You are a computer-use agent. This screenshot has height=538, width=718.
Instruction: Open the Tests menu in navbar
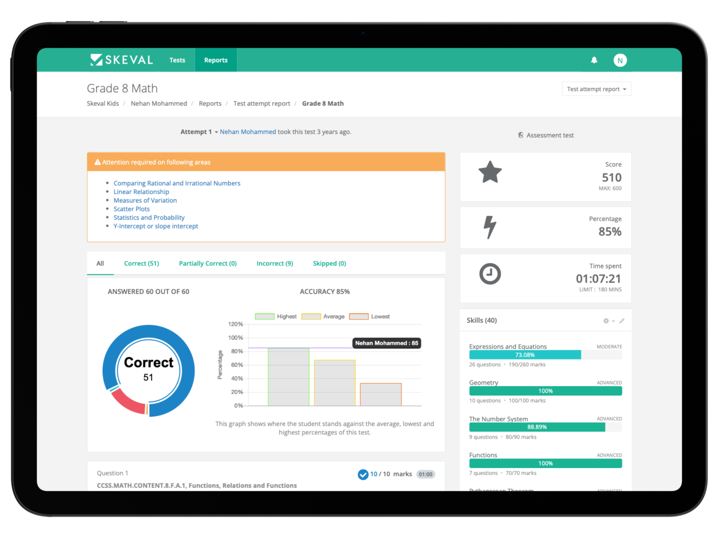(x=177, y=60)
